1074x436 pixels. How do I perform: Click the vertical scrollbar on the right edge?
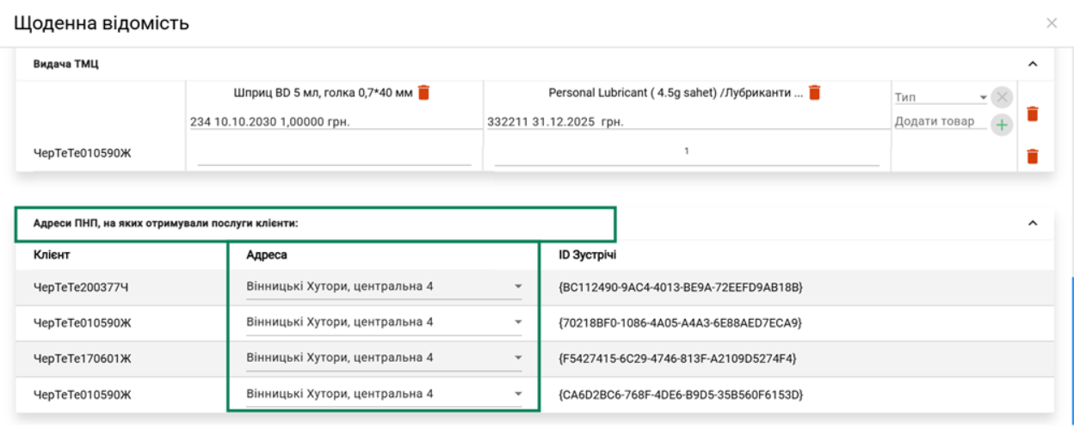[x=1071, y=353]
